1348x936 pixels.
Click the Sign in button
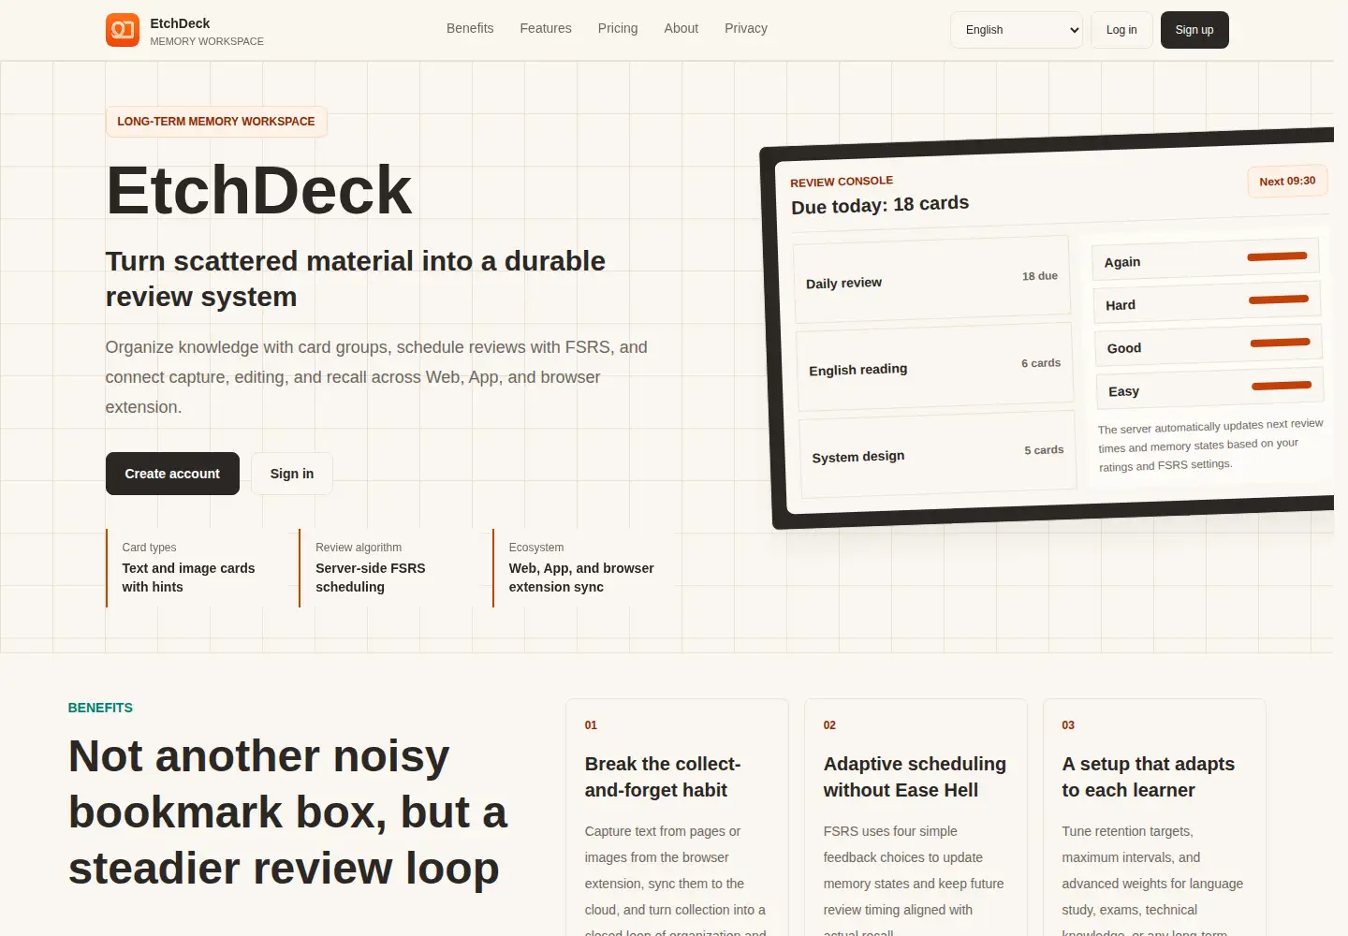(x=292, y=474)
